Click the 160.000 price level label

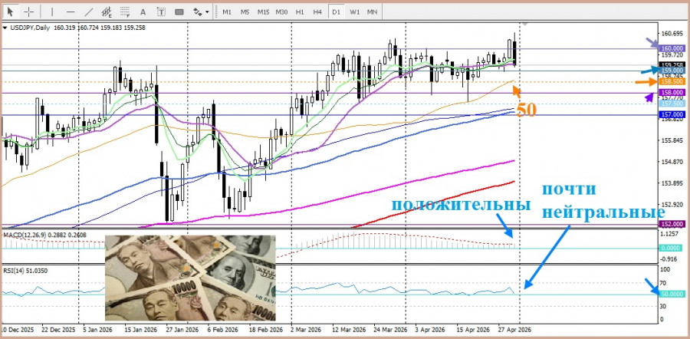672,48
